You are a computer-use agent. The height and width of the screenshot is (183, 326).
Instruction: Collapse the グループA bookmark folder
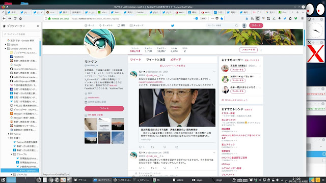pyautogui.click(x=12, y=155)
